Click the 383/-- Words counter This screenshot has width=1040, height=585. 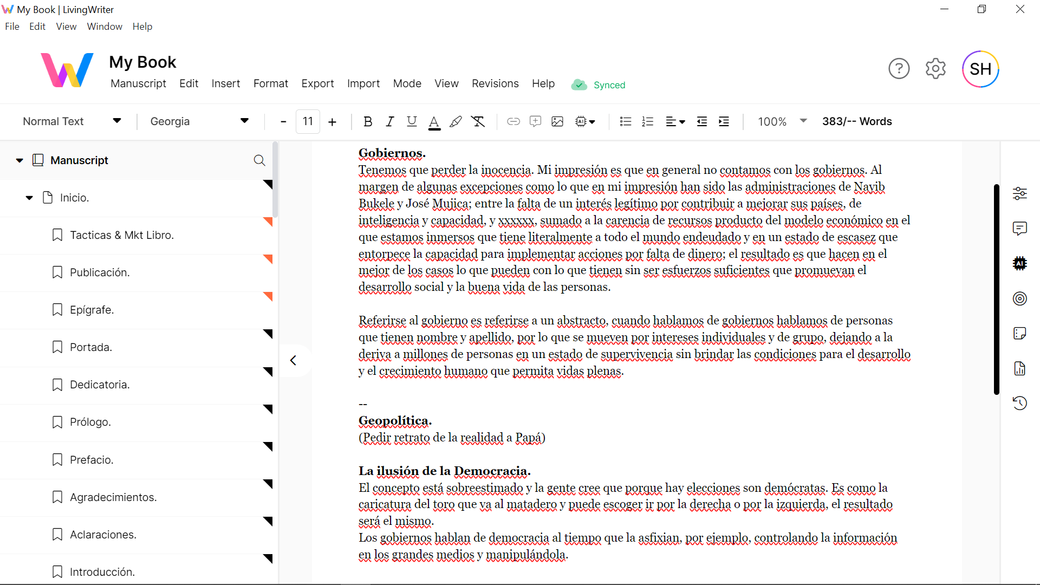[857, 121]
